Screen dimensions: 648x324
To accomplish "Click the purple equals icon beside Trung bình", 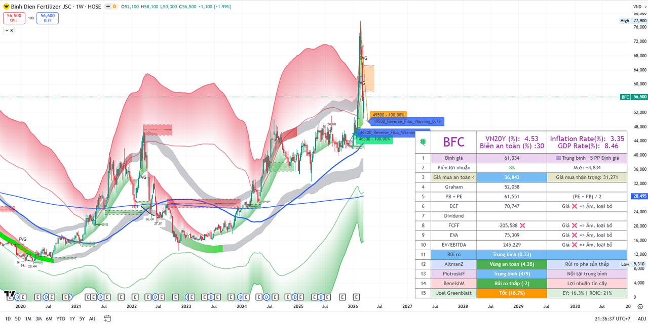I will [x=558, y=158].
